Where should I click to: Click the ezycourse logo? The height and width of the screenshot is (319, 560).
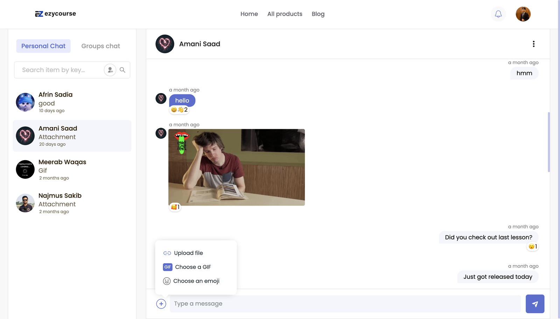(55, 14)
